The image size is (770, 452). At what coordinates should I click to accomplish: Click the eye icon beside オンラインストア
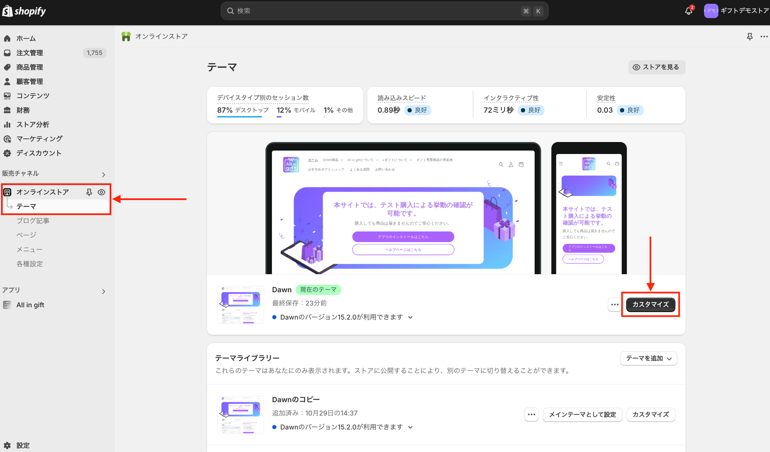tap(102, 192)
